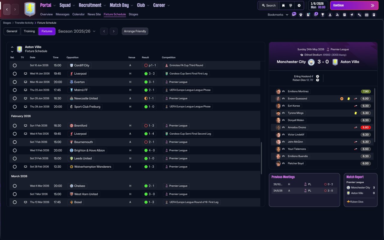Select the Newcastle United fixture radio button

click(15, 98)
